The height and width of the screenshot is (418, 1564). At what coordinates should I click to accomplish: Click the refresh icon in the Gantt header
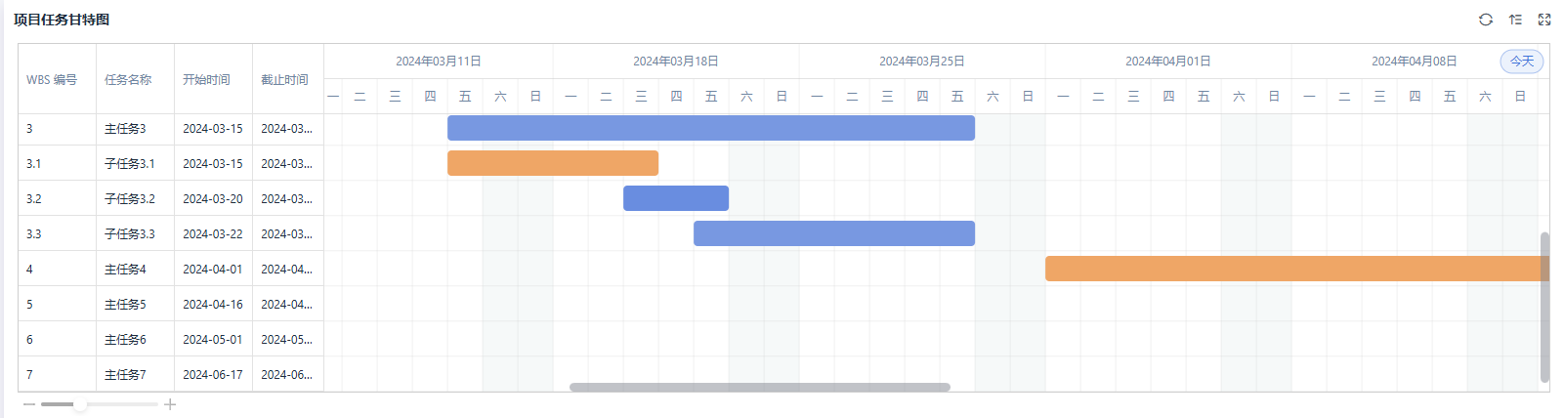pos(1485,20)
